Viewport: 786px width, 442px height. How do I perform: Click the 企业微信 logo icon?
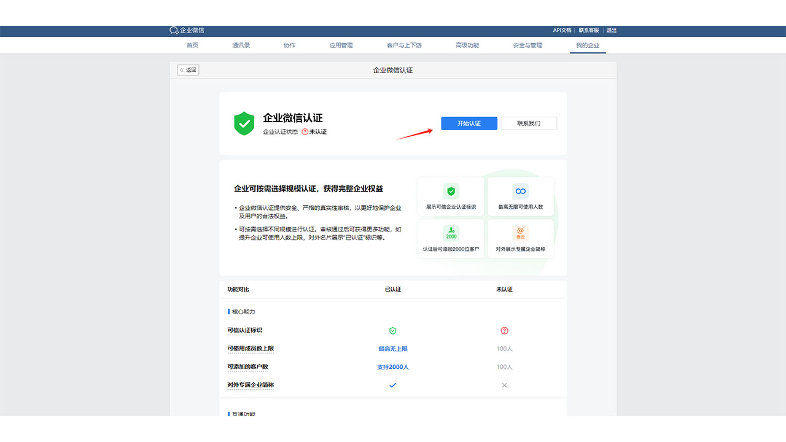(x=174, y=30)
